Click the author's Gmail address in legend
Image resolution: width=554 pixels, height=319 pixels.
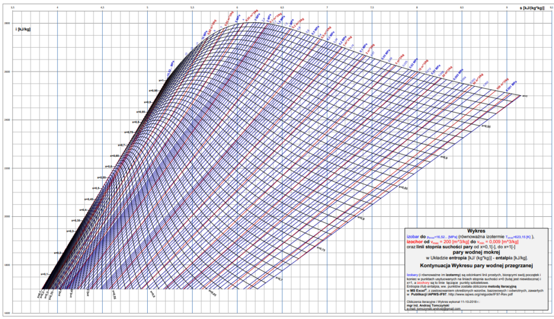(433, 309)
